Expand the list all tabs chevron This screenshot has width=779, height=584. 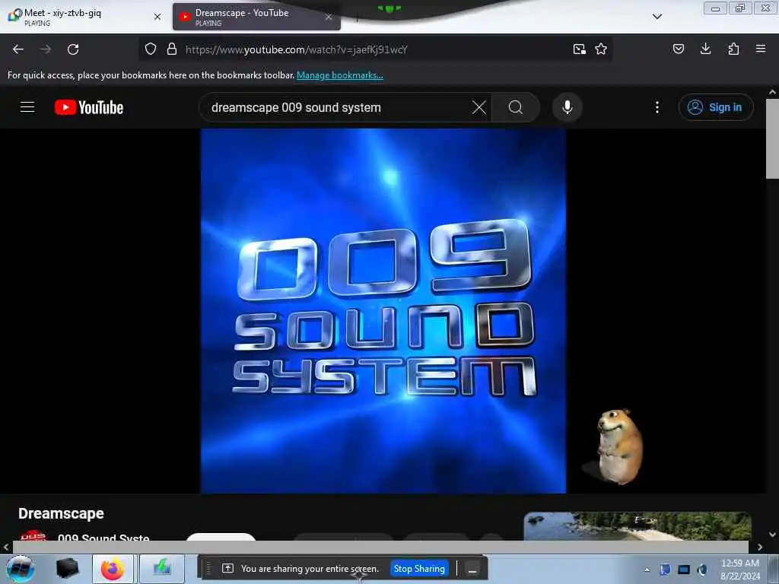(657, 17)
